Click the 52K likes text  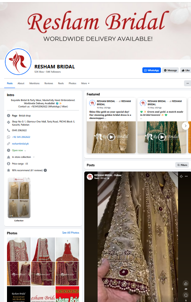pos(39,72)
